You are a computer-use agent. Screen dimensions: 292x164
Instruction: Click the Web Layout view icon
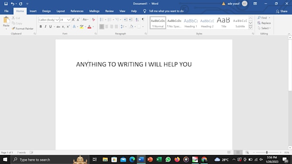click(247, 152)
